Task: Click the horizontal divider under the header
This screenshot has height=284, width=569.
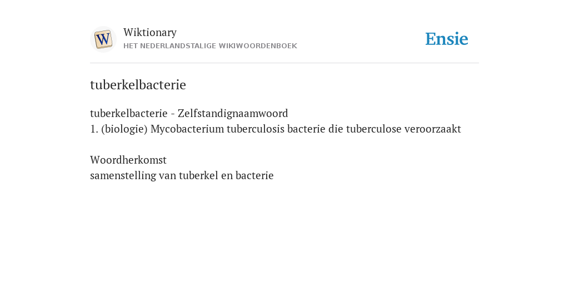Action: click(x=284, y=63)
